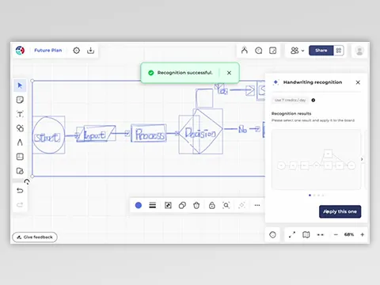Select the text tool in sidebar
This screenshot has height=285, width=380.
tap(20, 114)
